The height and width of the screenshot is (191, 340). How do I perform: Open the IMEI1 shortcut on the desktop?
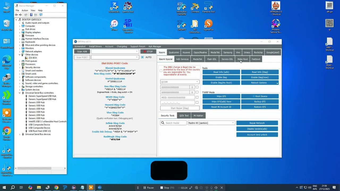[330, 45]
